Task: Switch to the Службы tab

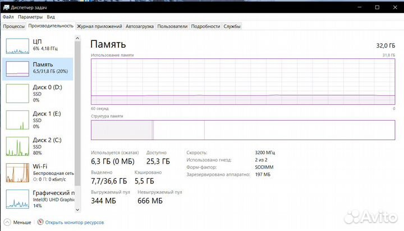Action: [232, 26]
